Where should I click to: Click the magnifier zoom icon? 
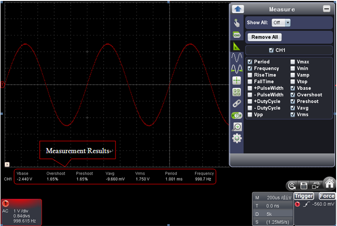237,127
